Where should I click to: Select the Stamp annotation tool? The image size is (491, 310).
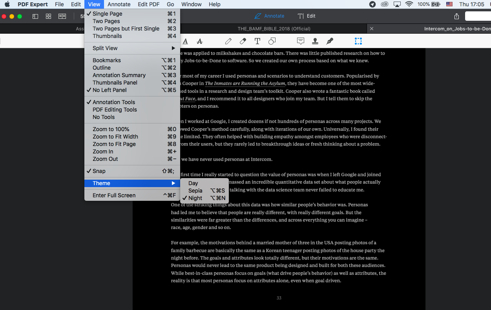click(315, 41)
